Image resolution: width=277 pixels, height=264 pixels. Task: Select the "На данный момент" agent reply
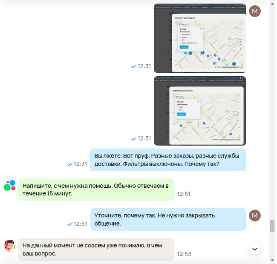coord(96,249)
